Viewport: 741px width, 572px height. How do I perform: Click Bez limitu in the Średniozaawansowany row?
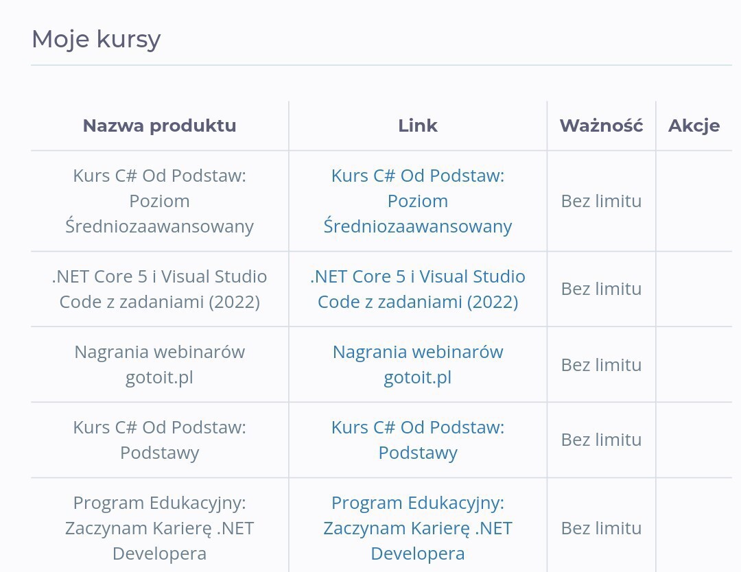coord(601,201)
